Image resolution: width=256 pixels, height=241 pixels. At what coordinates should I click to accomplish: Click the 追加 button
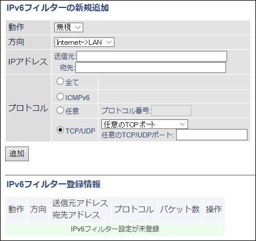pos(17,154)
